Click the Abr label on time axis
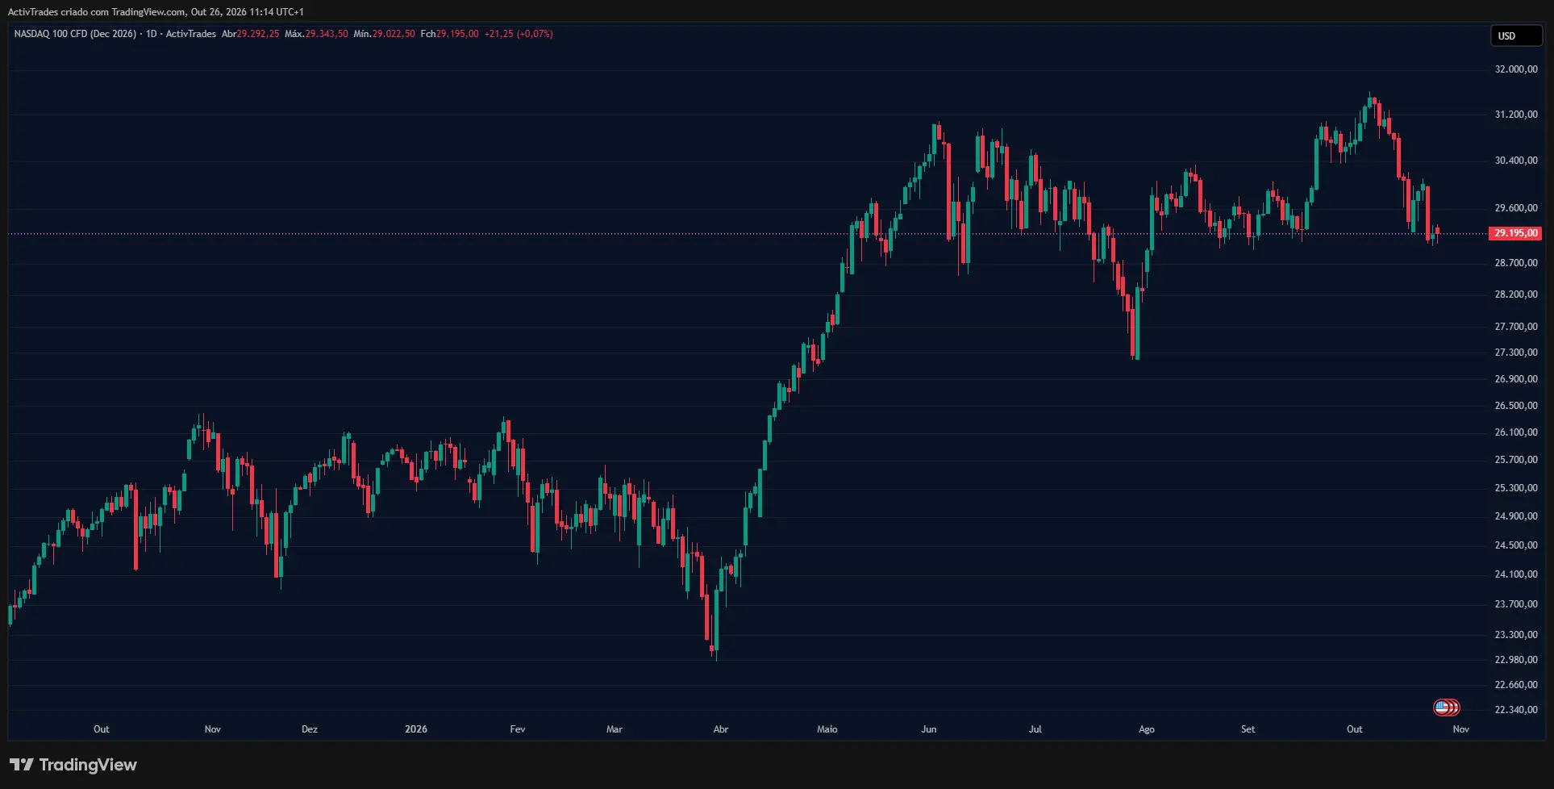Image resolution: width=1554 pixels, height=789 pixels. tap(721, 729)
